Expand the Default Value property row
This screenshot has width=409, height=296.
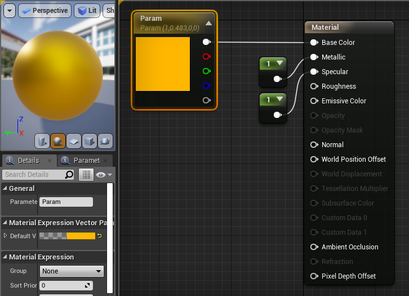point(6,236)
